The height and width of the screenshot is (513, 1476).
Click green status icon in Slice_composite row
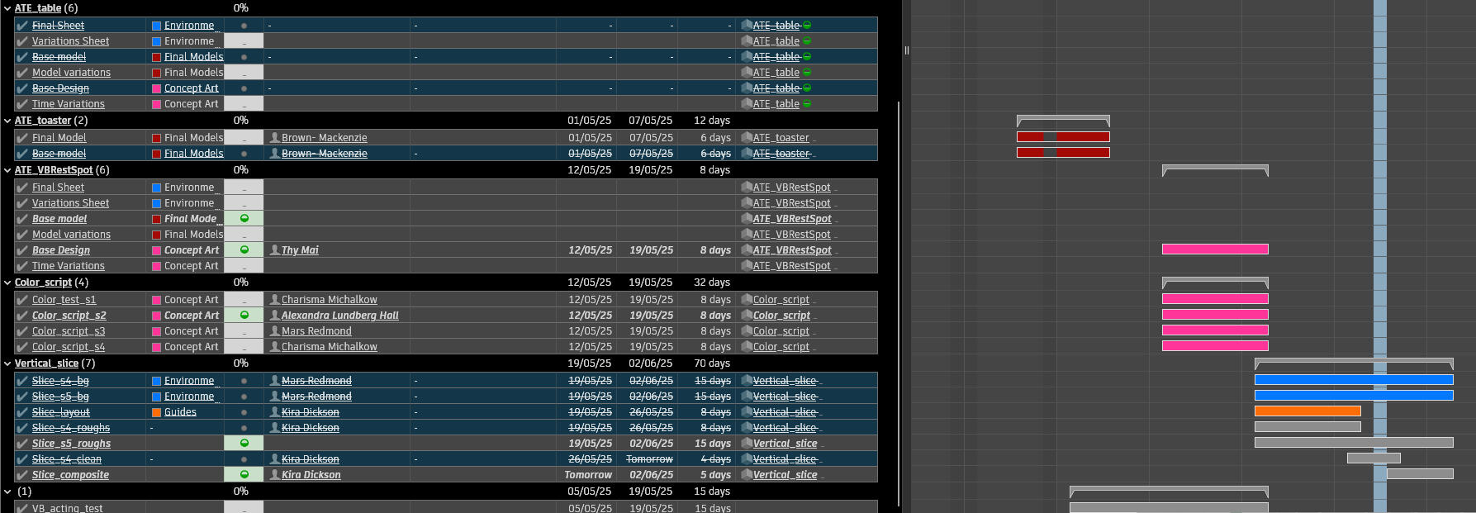point(244,475)
